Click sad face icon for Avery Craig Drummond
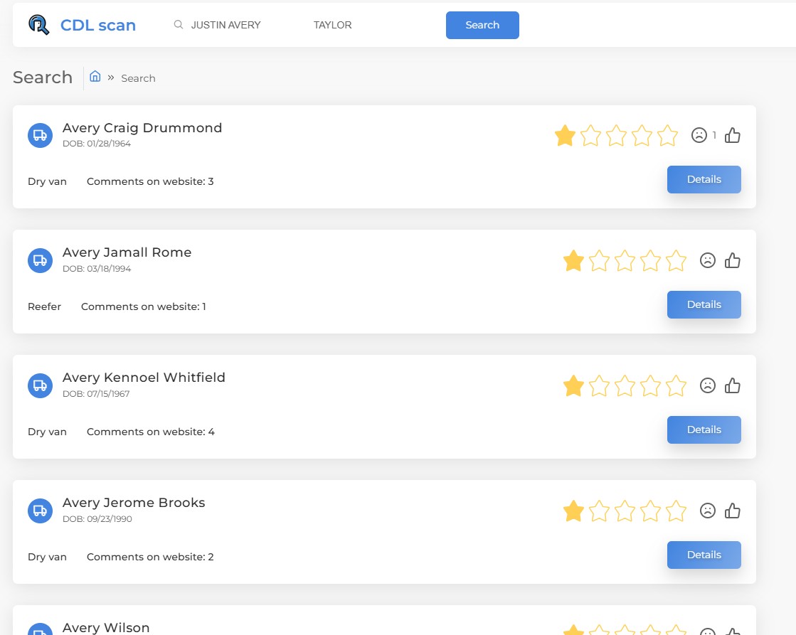 [x=699, y=135]
